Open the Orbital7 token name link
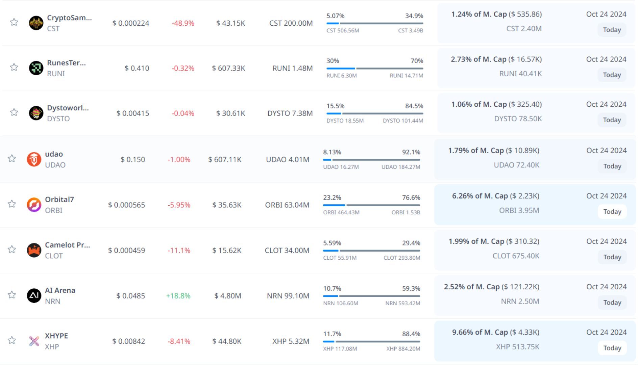 tap(59, 199)
